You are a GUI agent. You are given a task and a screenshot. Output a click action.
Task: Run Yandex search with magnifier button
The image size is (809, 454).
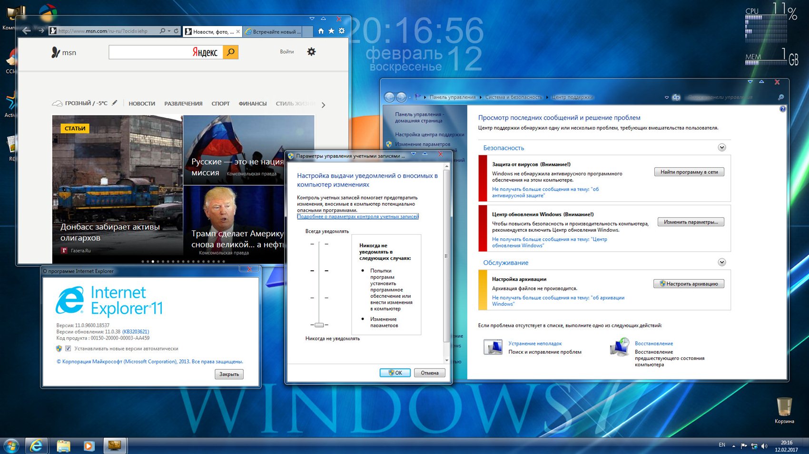[x=231, y=52]
